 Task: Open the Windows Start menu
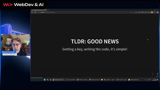[x=45, y=80]
